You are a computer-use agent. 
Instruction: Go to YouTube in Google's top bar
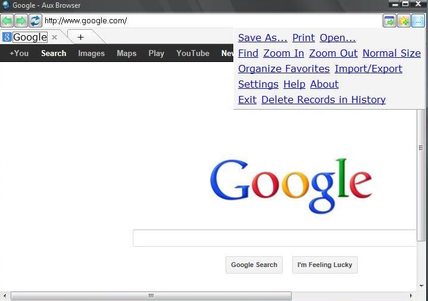tap(193, 53)
